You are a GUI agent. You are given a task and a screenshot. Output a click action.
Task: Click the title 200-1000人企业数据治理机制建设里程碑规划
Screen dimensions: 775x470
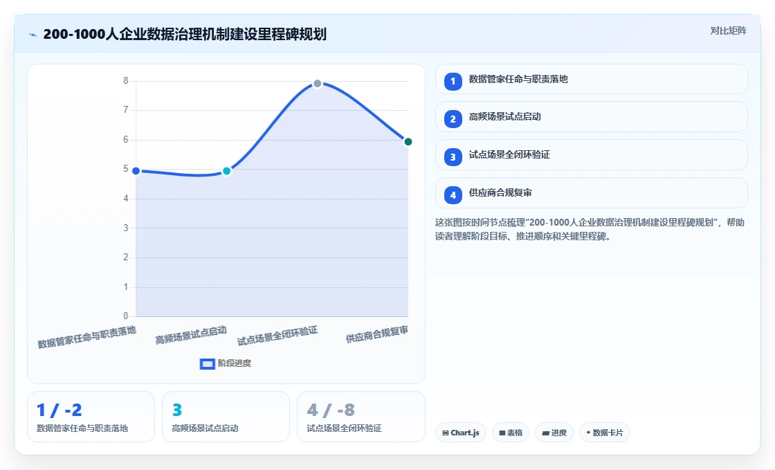coord(185,34)
